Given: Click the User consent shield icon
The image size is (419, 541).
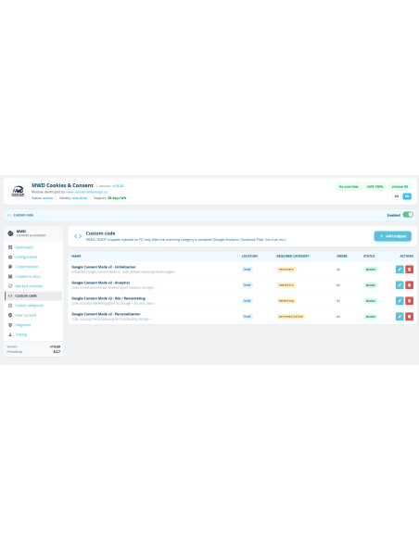Looking at the screenshot, I should 10,315.
